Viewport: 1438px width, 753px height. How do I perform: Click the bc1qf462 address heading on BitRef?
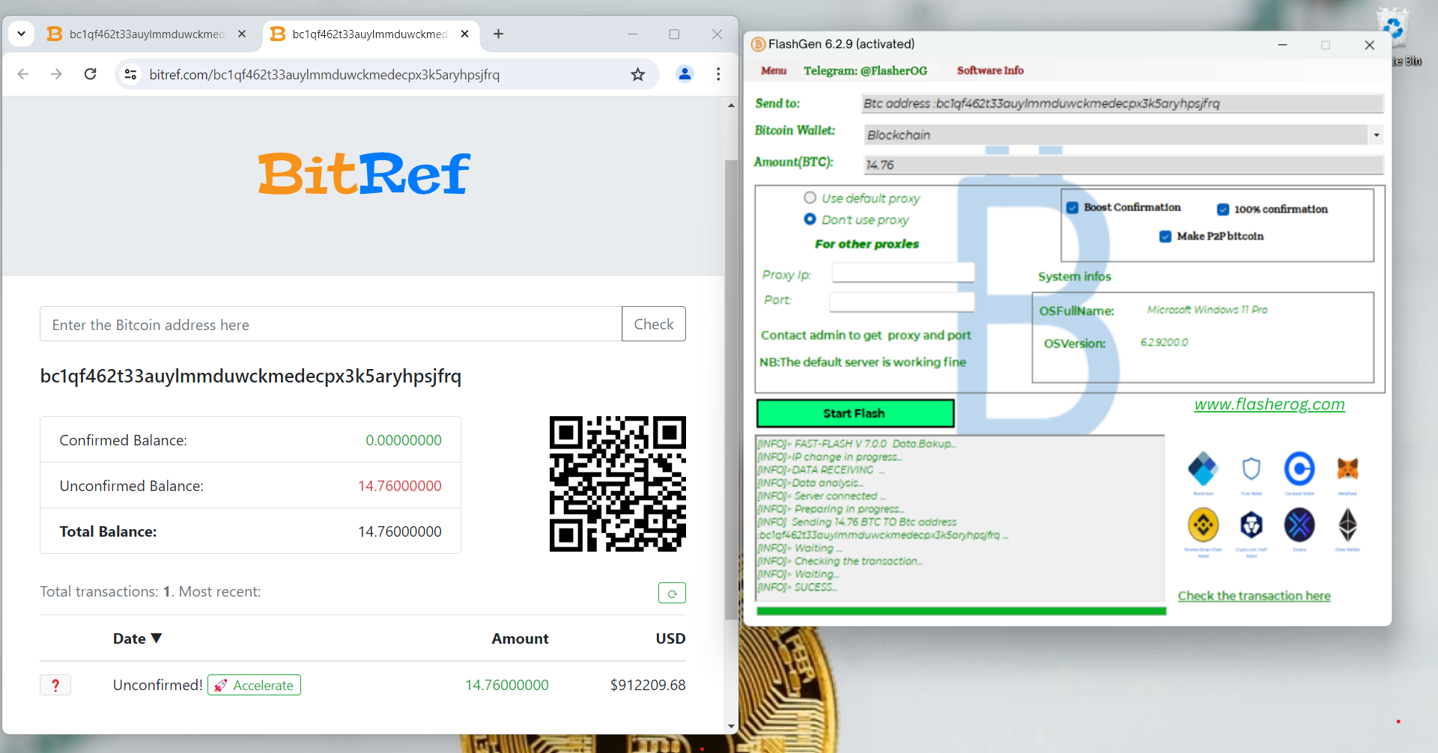pos(250,376)
